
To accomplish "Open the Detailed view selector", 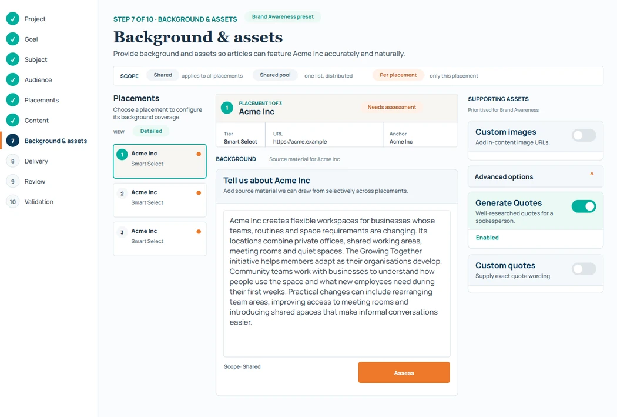I will pos(151,131).
